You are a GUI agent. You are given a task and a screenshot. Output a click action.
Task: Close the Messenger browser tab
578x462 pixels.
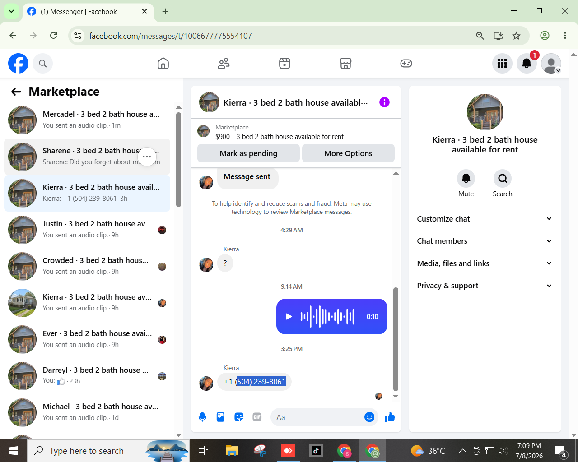(x=144, y=11)
